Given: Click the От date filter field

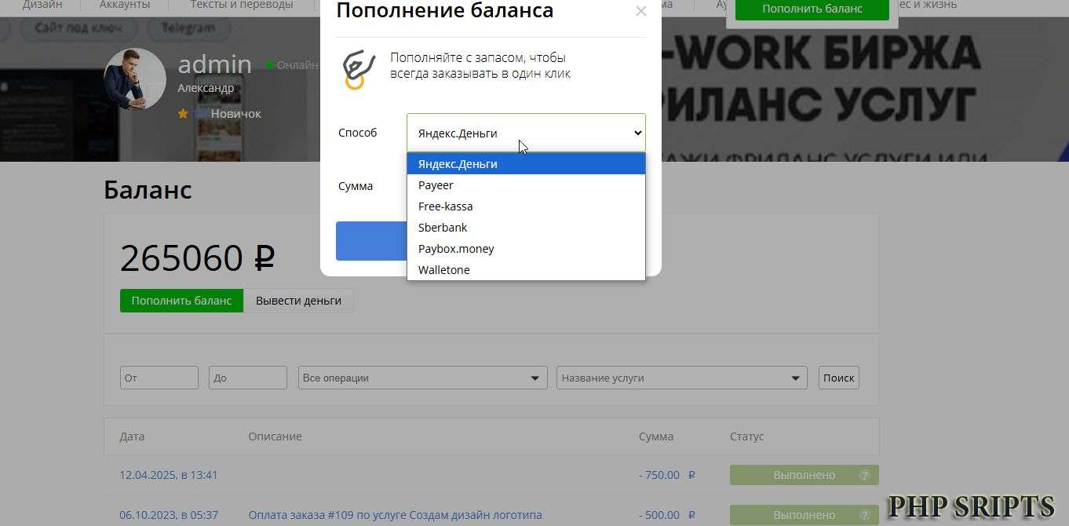Looking at the screenshot, I should click(x=159, y=378).
